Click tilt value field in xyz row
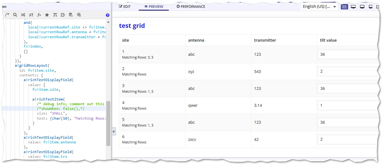The width and height of the screenshot is (383, 165). [347, 71]
